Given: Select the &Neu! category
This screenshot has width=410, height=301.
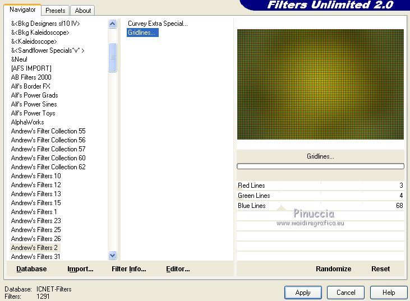Looking at the screenshot, I should (19, 59).
